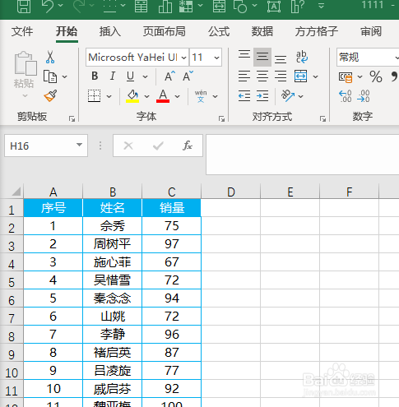This screenshot has height=407, width=399.
Task: Click the Undo arrow icon
Action: (x=49, y=7)
